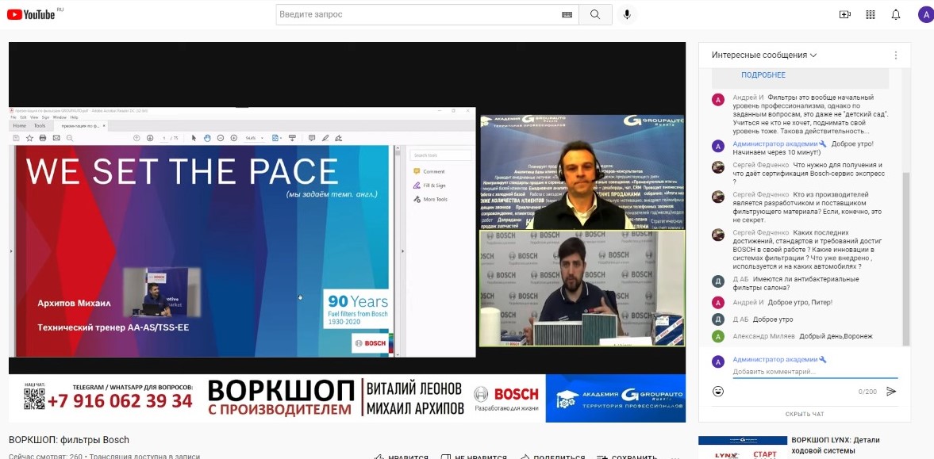Click the Acrobat zoom in plus icon
This screenshot has height=459, width=934.
click(233, 138)
